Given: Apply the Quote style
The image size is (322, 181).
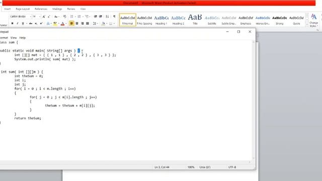Looking at the screenshot, I should [296, 20].
